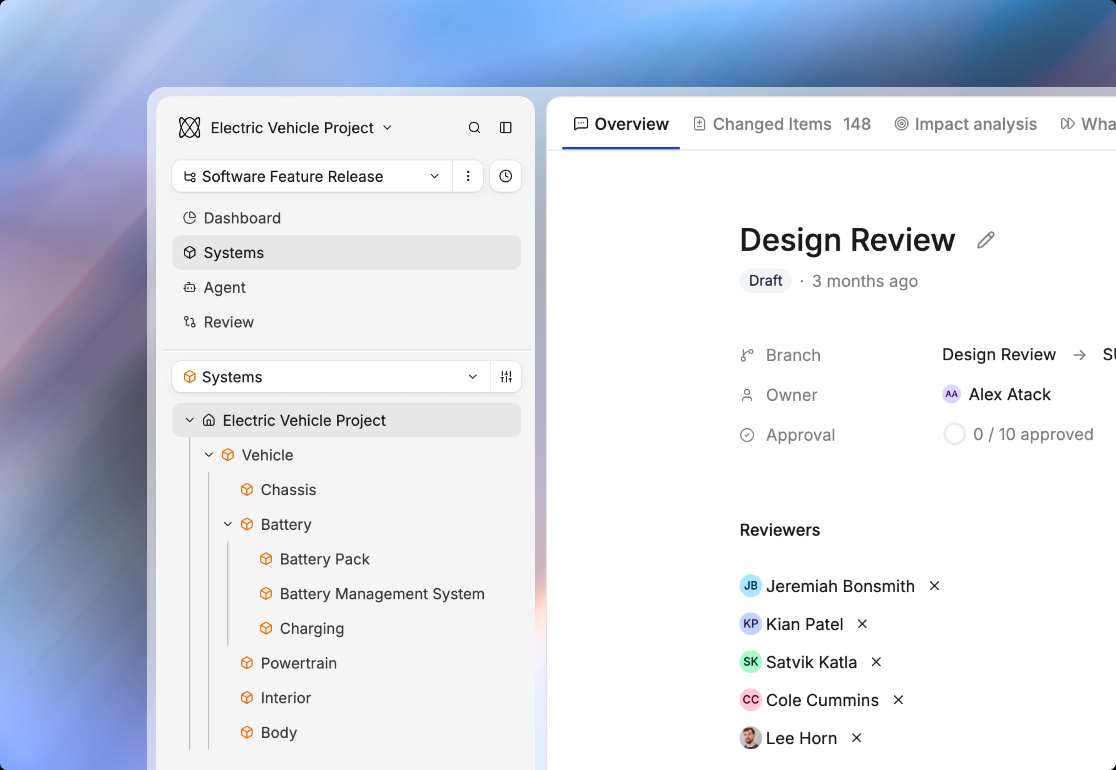Viewport: 1116px width, 770px height.
Task: Click the cube icon beside Chassis
Action: point(247,490)
